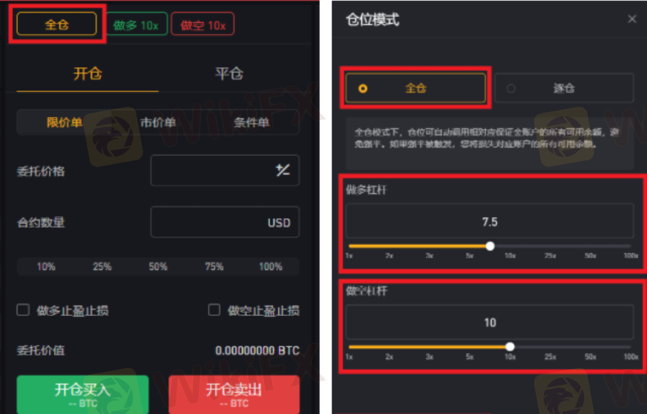Choose the 50% quantity option
The image size is (647, 414).
(x=158, y=266)
